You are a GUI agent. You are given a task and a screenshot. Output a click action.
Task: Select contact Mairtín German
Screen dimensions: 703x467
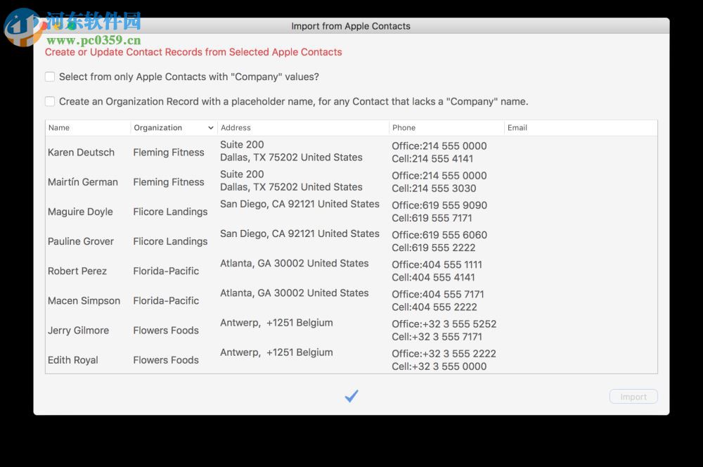[x=82, y=181]
